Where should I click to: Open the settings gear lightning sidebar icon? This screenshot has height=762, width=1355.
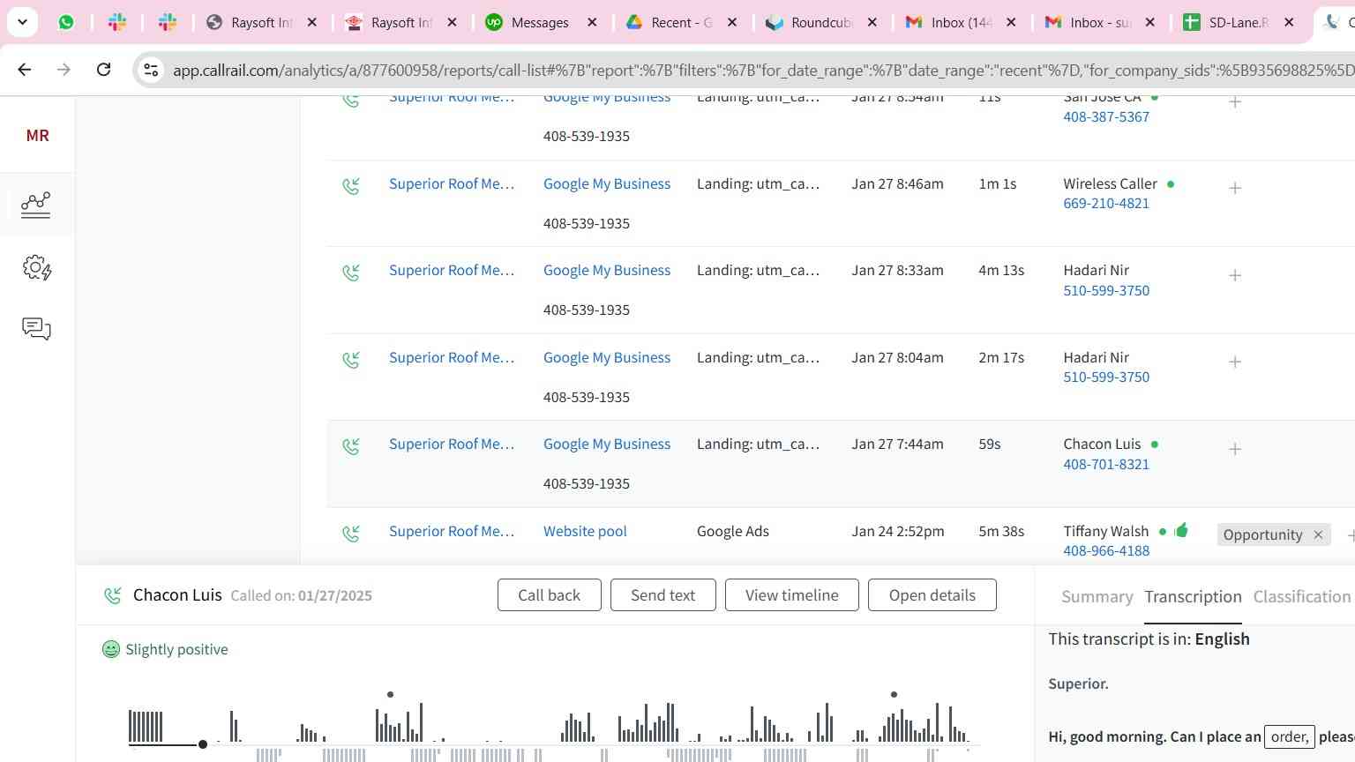point(36,267)
